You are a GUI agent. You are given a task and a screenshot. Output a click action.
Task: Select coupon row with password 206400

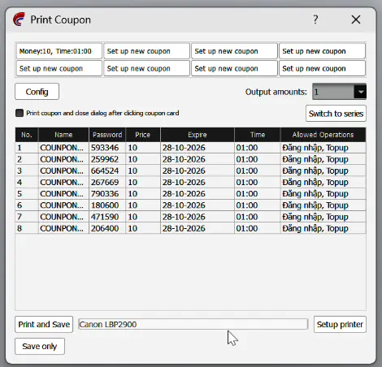(x=190, y=228)
